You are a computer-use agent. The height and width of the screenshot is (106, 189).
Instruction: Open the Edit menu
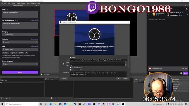click(x=5, y=3)
